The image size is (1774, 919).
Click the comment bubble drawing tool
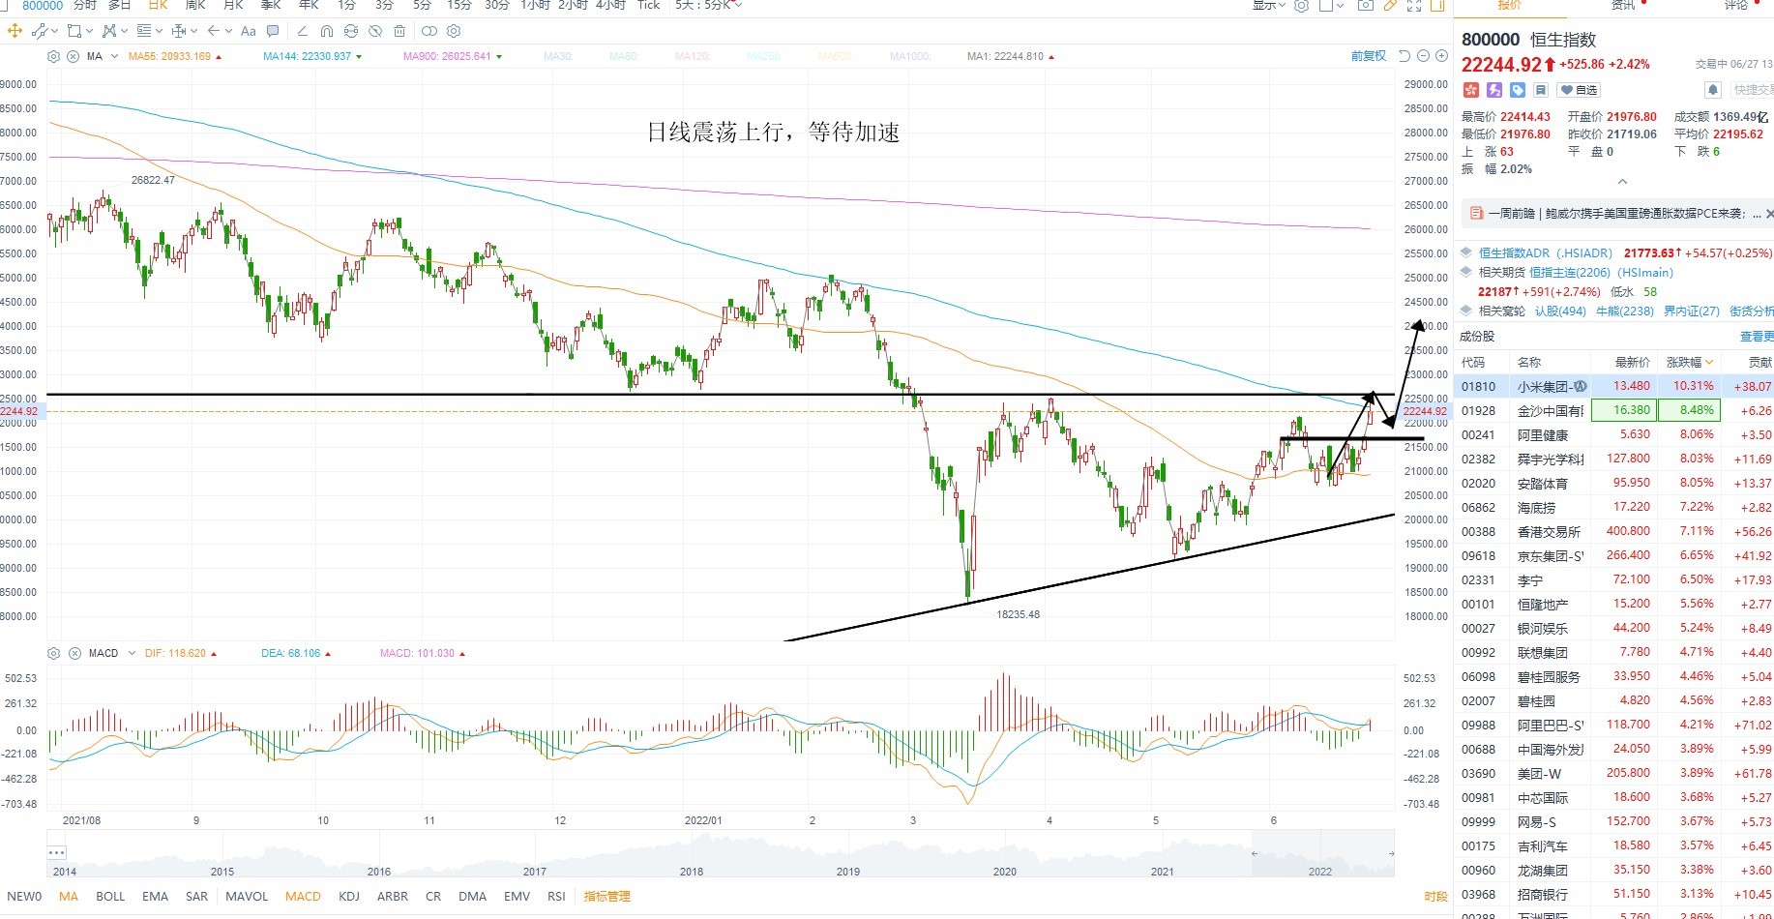[273, 31]
